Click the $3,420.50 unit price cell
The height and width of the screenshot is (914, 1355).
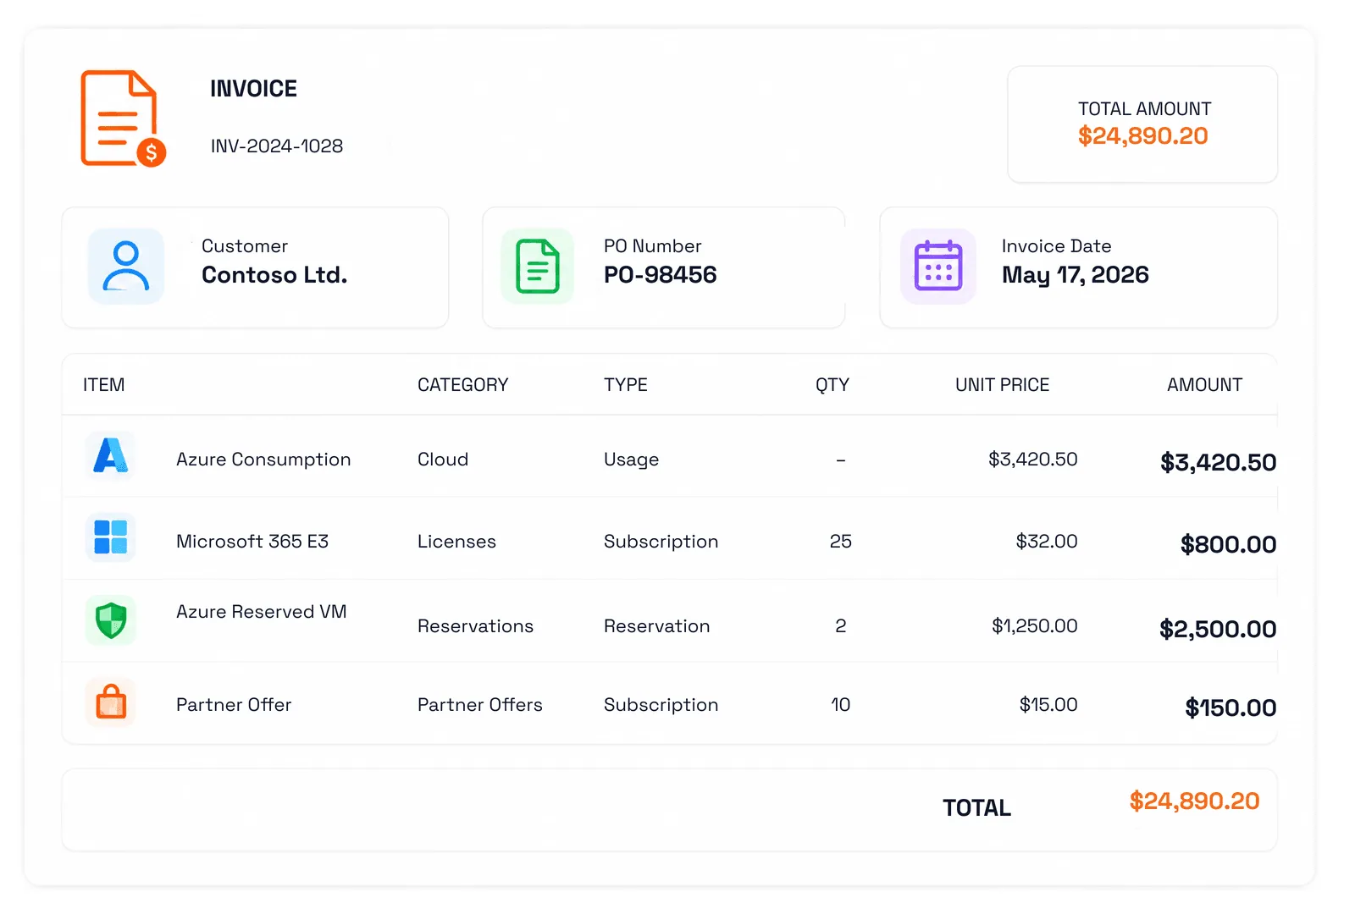[x=1032, y=460]
